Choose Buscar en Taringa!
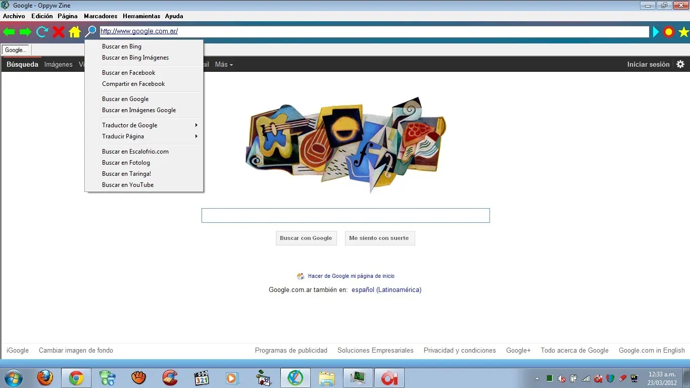The width and height of the screenshot is (690, 388). 144,174
